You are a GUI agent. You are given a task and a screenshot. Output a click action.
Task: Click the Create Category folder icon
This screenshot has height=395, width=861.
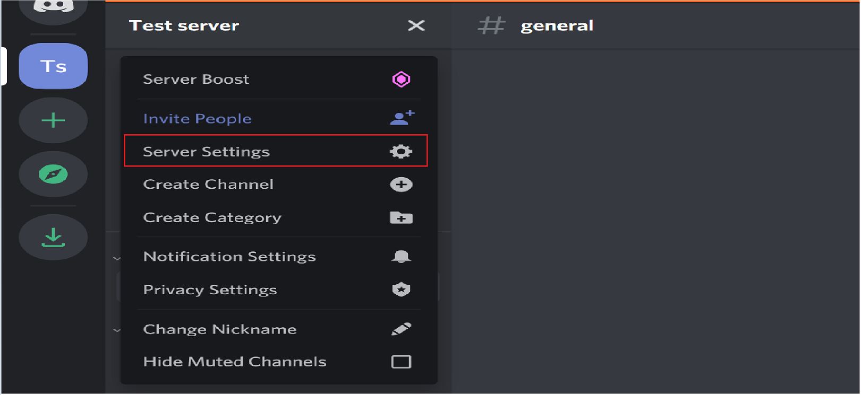pyautogui.click(x=401, y=217)
